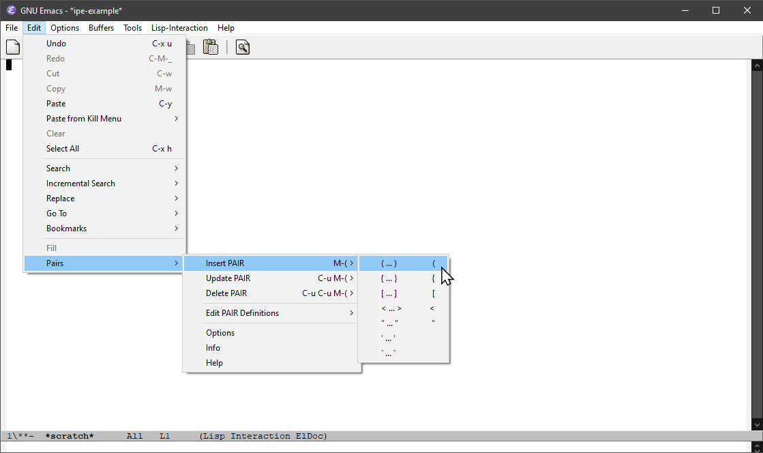This screenshot has height=453, width=763.
Task: Select the Pairs submenu entry
Action: tap(104, 263)
